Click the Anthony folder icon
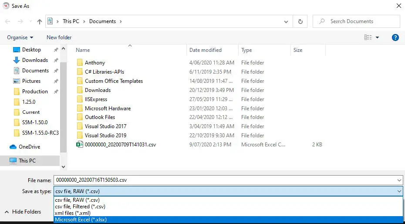 tap(80, 63)
